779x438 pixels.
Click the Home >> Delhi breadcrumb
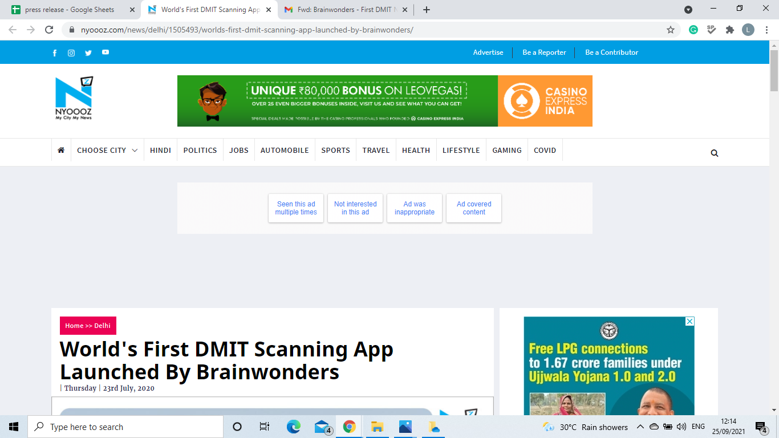tap(88, 326)
